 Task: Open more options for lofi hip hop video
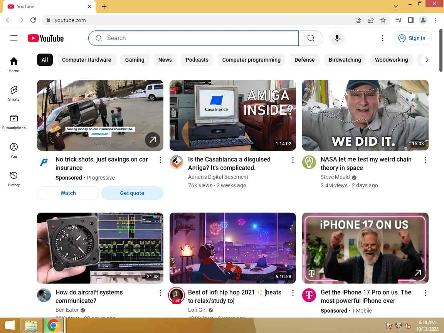click(293, 293)
